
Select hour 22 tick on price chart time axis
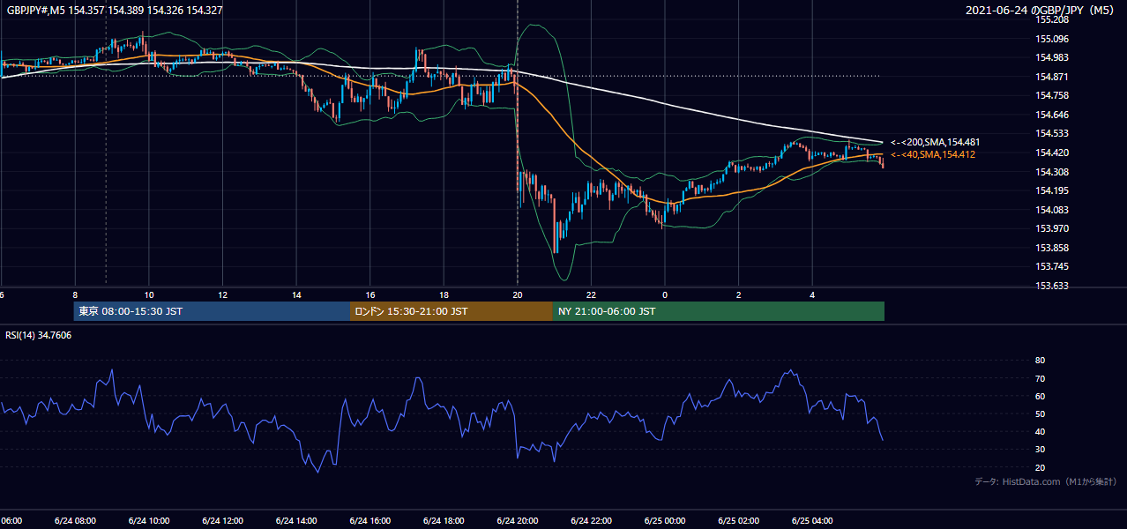click(x=591, y=295)
